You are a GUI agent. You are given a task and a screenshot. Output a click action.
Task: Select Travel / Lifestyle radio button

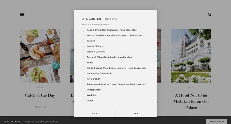[x=83, y=52]
